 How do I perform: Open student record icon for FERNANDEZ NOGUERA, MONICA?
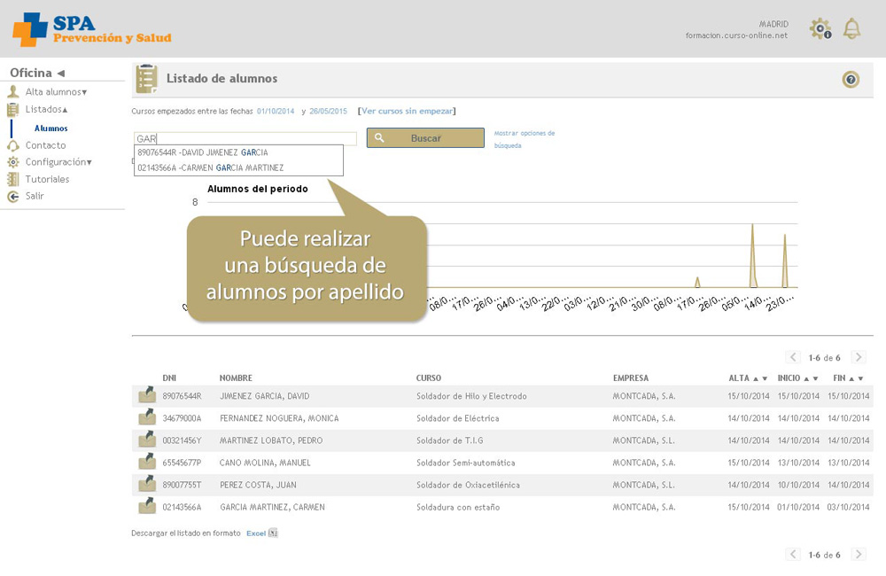[x=147, y=417]
